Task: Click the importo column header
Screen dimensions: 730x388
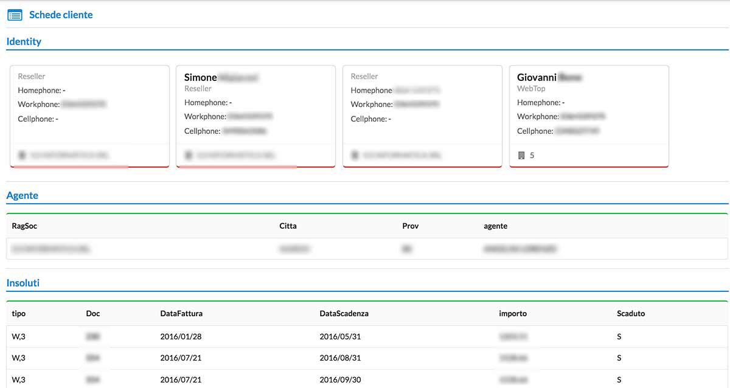Action: (x=513, y=313)
